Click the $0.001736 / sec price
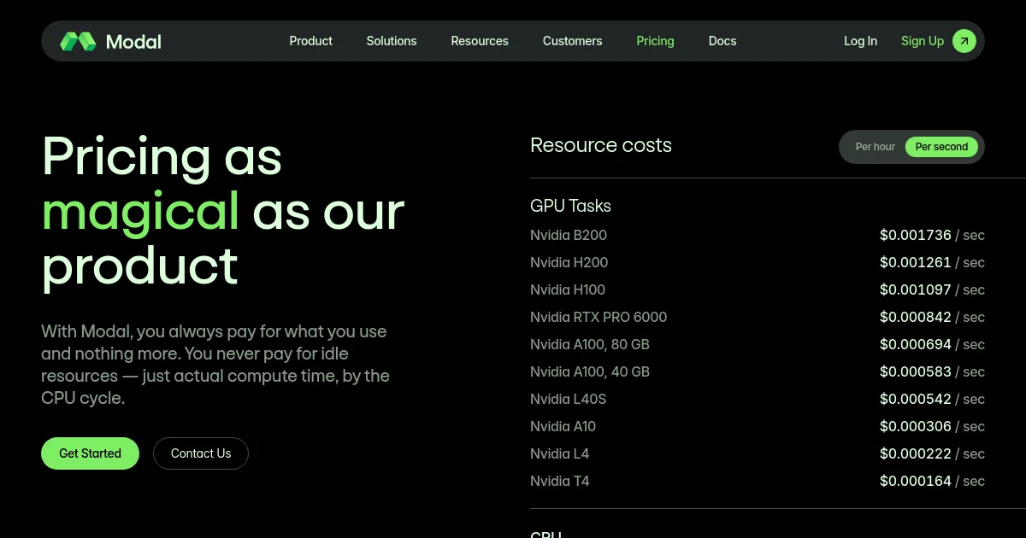 tap(932, 235)
